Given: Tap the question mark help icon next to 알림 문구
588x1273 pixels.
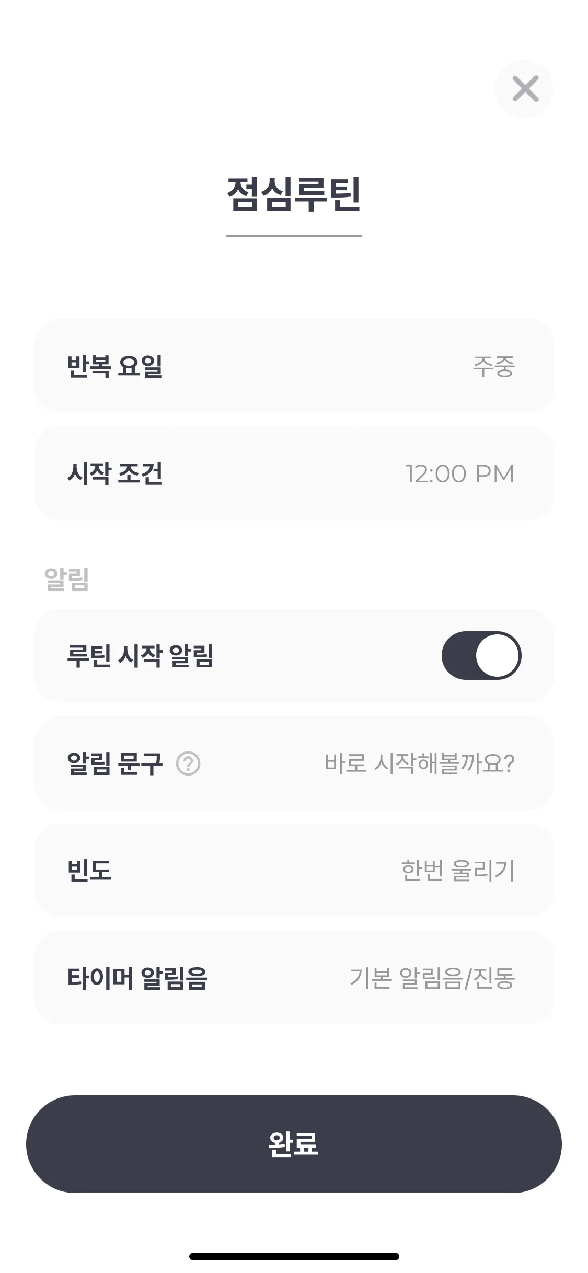Looking at the screenshot, I should pyautogui.click(x=188, y=763).
